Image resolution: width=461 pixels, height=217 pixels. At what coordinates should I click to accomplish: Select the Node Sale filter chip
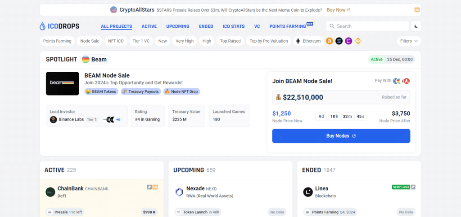point(90,41)
